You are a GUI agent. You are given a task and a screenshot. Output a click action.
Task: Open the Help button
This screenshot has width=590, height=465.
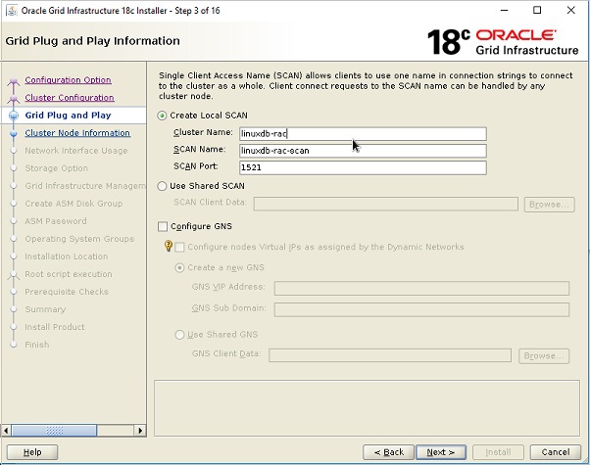[x=32, y=452]
